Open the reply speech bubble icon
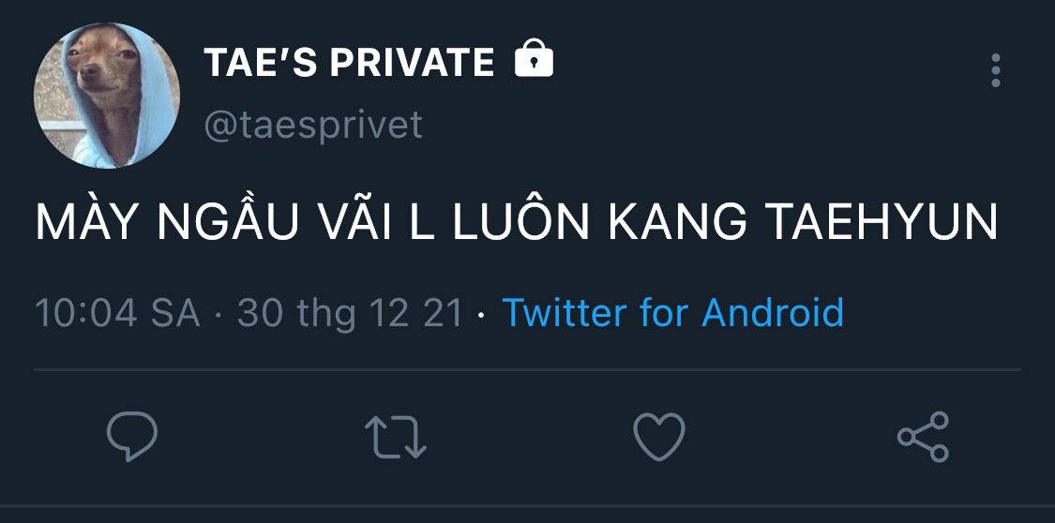 (x=132, y=436)
